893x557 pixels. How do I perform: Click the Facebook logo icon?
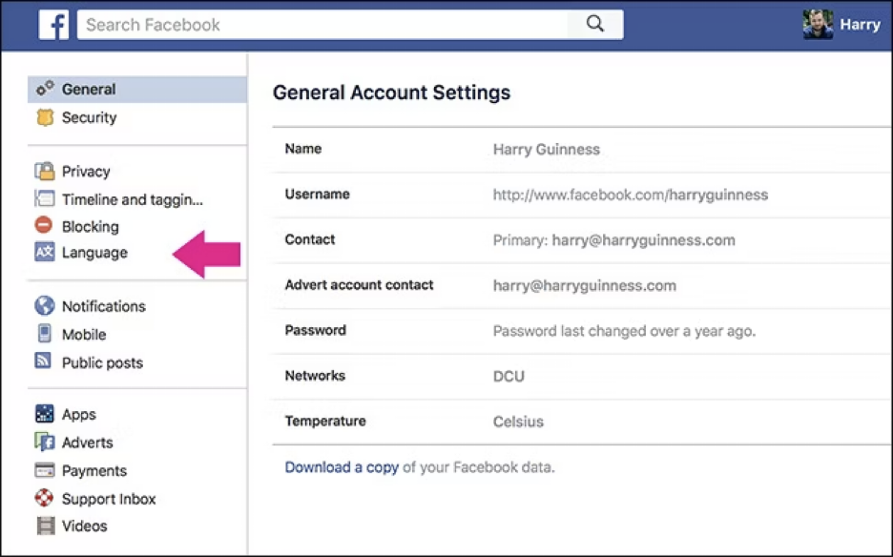click(53, 25)
